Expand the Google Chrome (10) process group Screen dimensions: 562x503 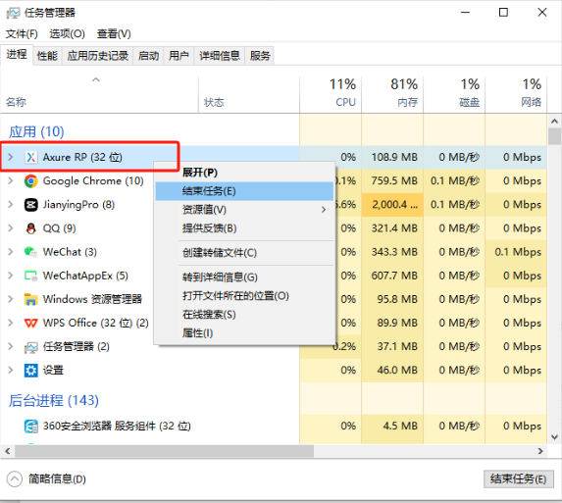pyautogui.click(x=11, y=180)
